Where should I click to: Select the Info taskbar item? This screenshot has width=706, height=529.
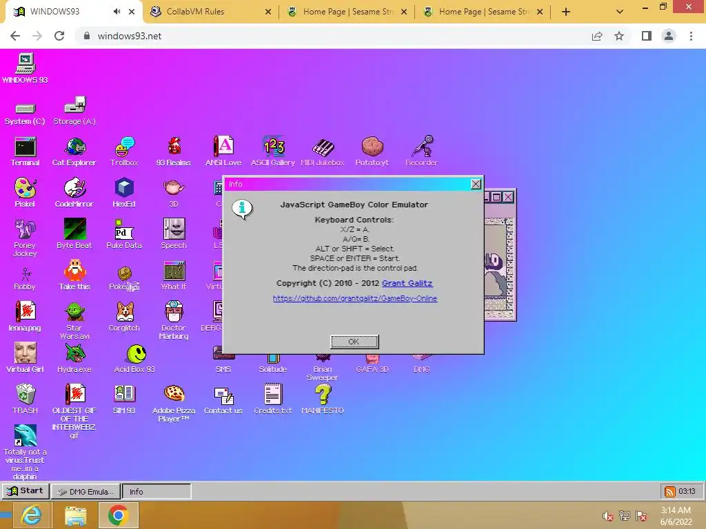click(157, 492)
